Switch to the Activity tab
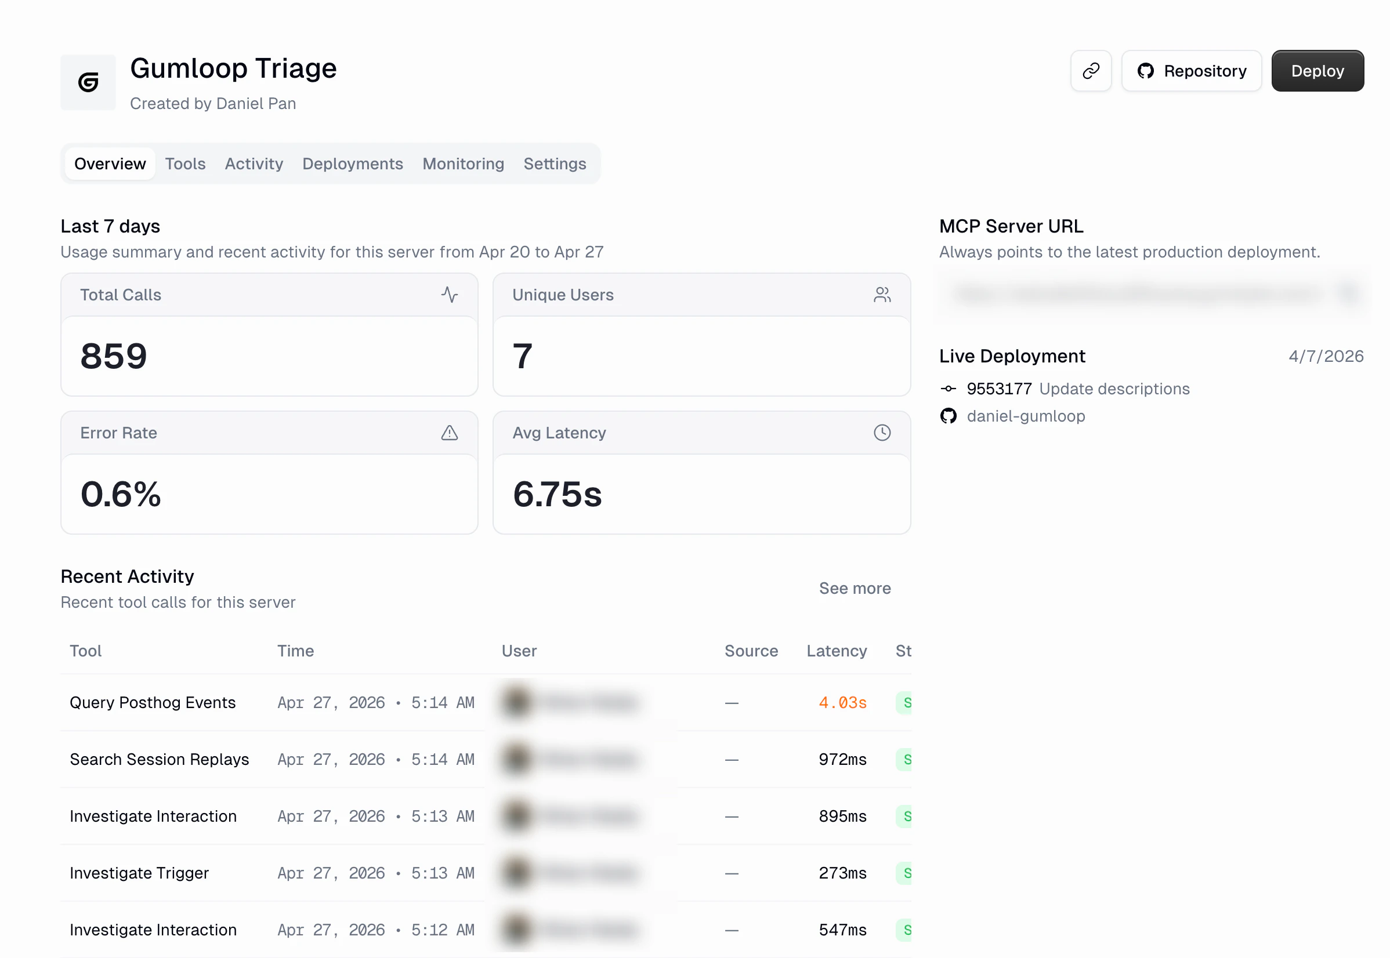This screenshot has height=958, width=1390. 254,164
